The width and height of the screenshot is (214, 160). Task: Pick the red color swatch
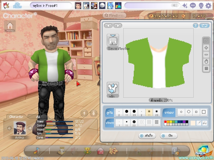tap(165, 122)
